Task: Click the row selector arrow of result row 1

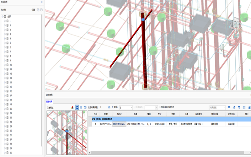Action: click(90, 124)
